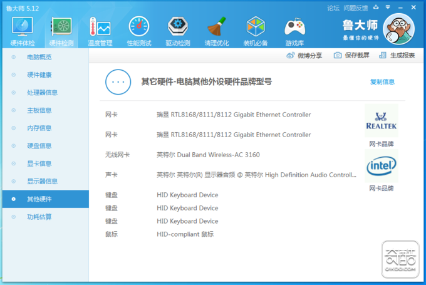This screenshot has width=426, height=285.
Task: Select 其他硬件 in sidebar
Action: (46, 199)
